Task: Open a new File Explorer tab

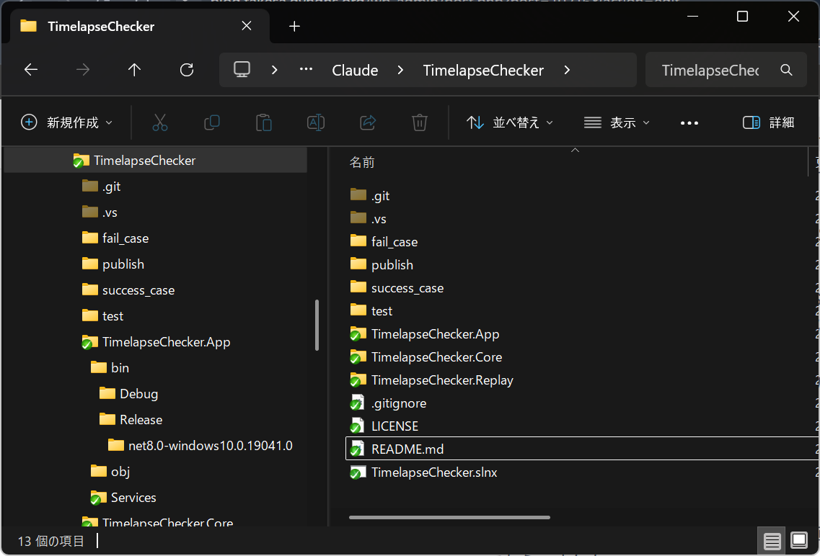Action: [294, 26]
